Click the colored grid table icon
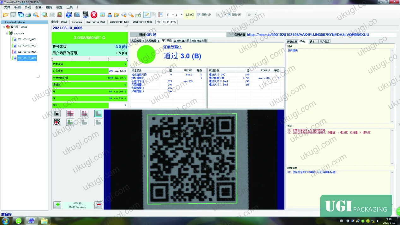The height and width of the screenshot is (225, 400). pos(102,15)
